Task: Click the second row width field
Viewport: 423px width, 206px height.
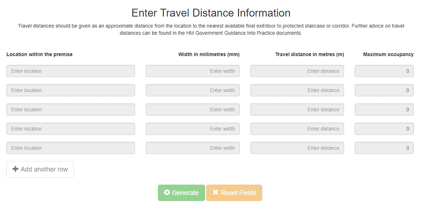Action: pos(192,90)
